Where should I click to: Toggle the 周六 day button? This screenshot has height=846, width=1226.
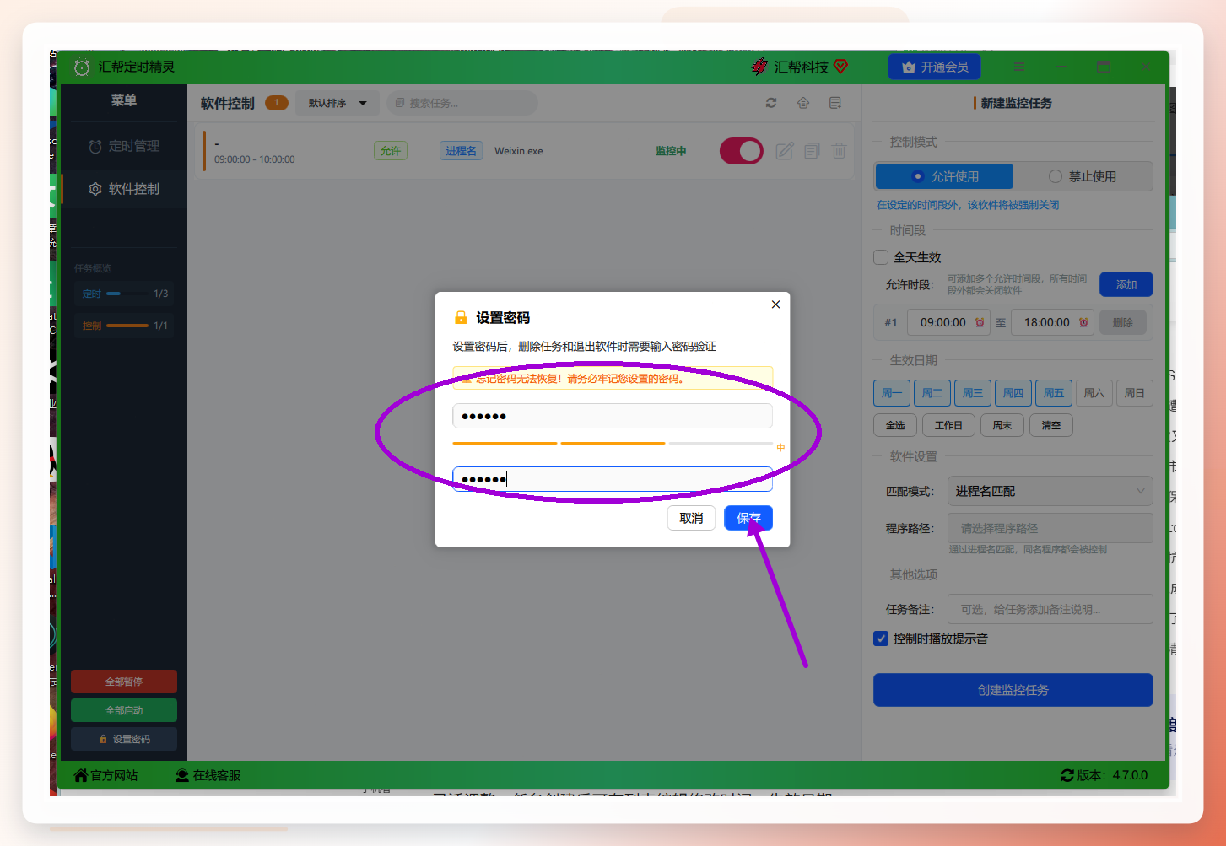click(1094, 393)
